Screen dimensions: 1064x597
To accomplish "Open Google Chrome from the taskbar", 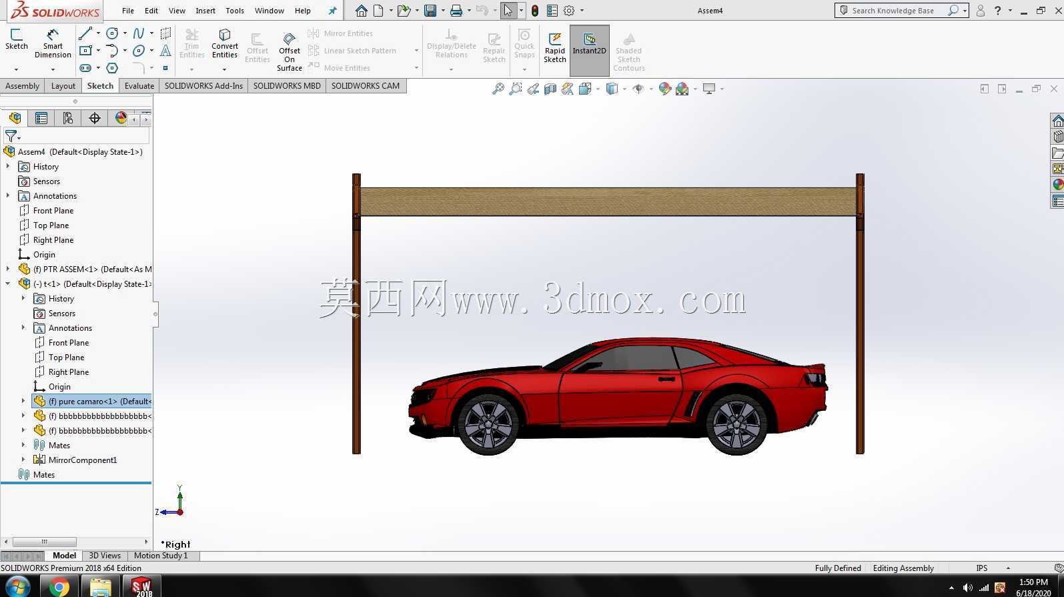I will click(x=59, y=587).
